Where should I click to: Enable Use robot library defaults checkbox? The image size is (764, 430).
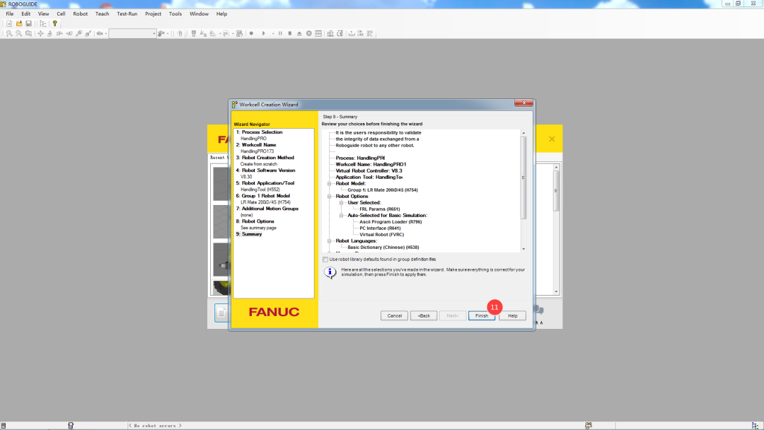point(325,260)
